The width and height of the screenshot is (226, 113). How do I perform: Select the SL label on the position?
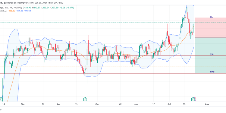211,17
